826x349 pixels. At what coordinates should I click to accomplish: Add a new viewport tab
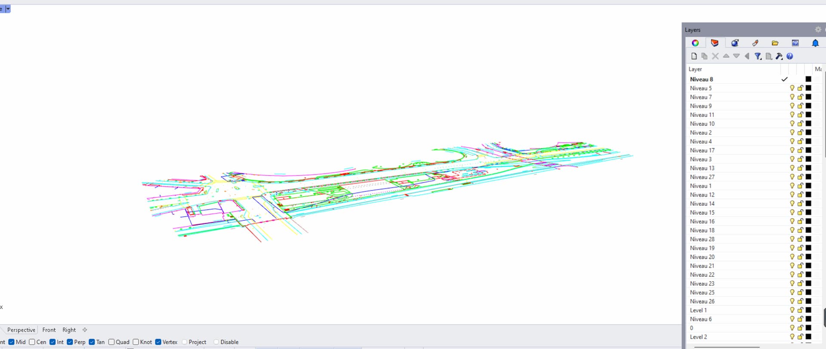pos(85,330)
